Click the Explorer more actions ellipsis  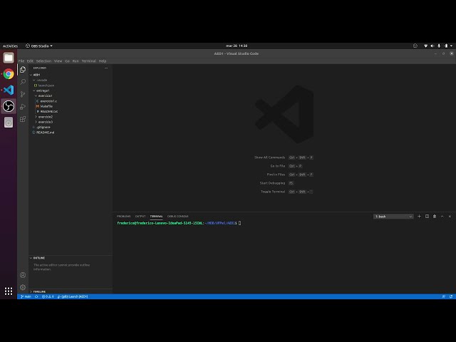106,68
